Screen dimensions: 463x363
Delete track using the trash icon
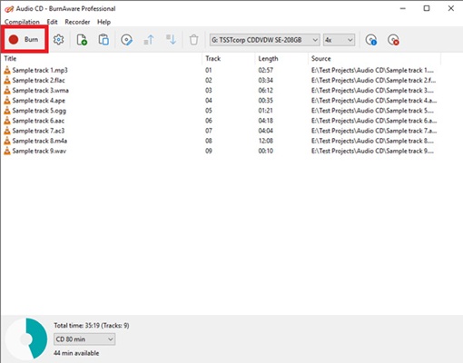193,40
